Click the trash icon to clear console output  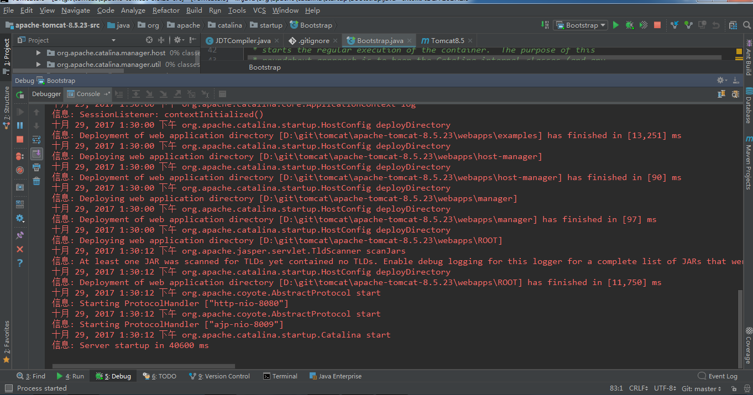pyautogui.click(x=36, y=181)
